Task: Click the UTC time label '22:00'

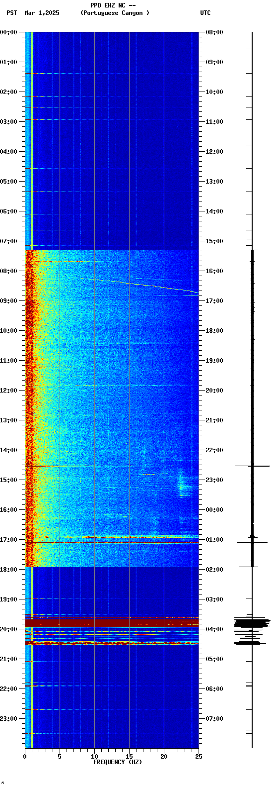Action: click(x=214, y=450)
